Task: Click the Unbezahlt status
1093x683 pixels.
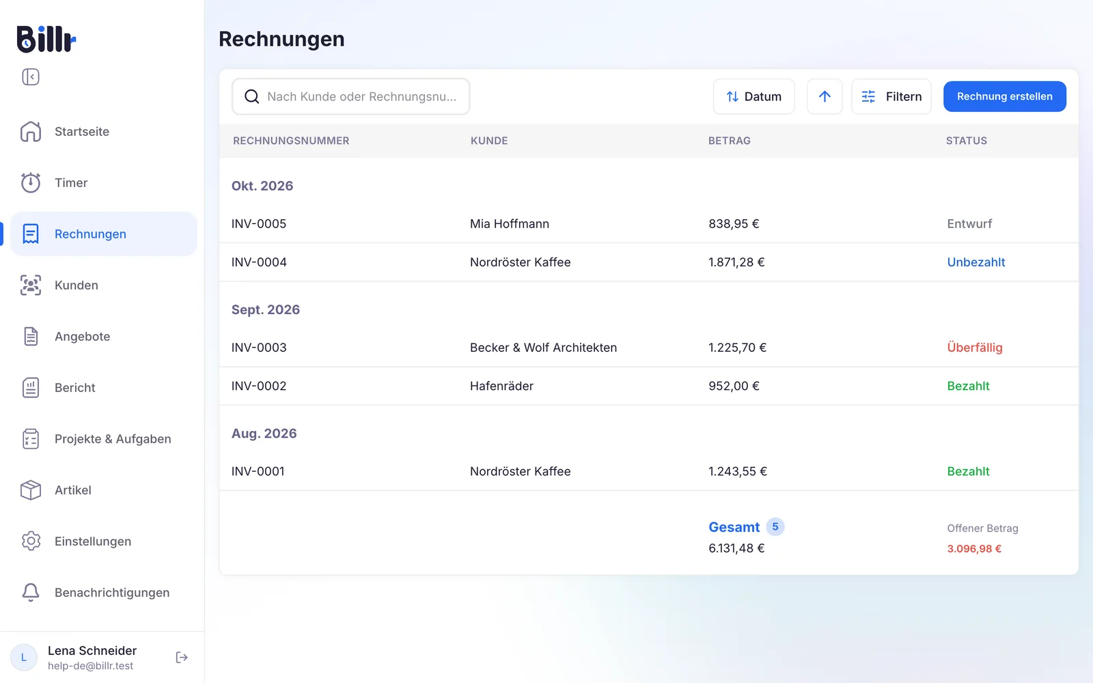Action: tap(976, 262)
